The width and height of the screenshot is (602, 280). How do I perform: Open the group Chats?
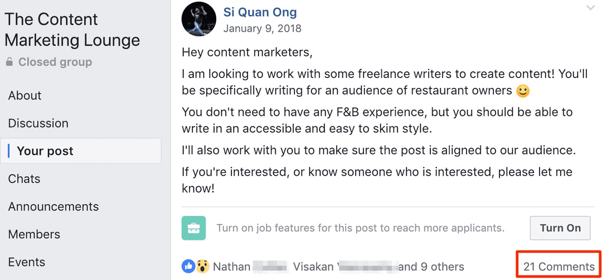(24, 179)
